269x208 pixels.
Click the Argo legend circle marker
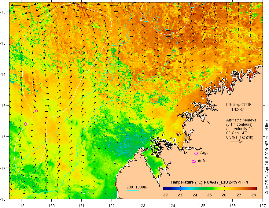(196, 153)
